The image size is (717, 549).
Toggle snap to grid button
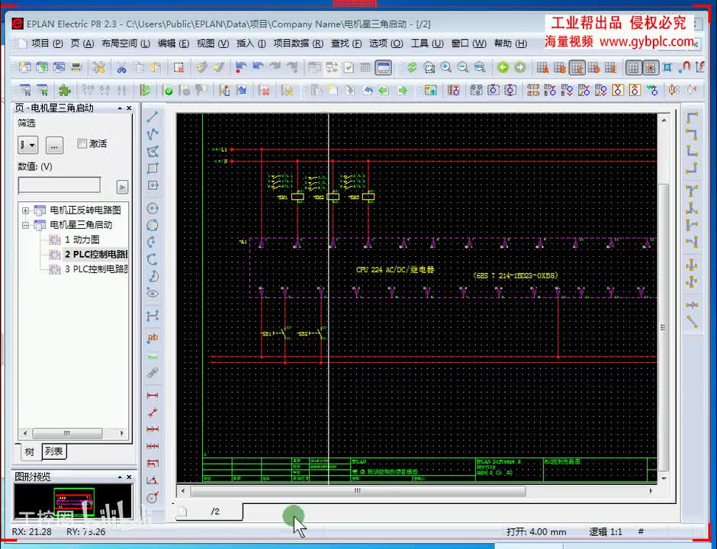point(650,68)
